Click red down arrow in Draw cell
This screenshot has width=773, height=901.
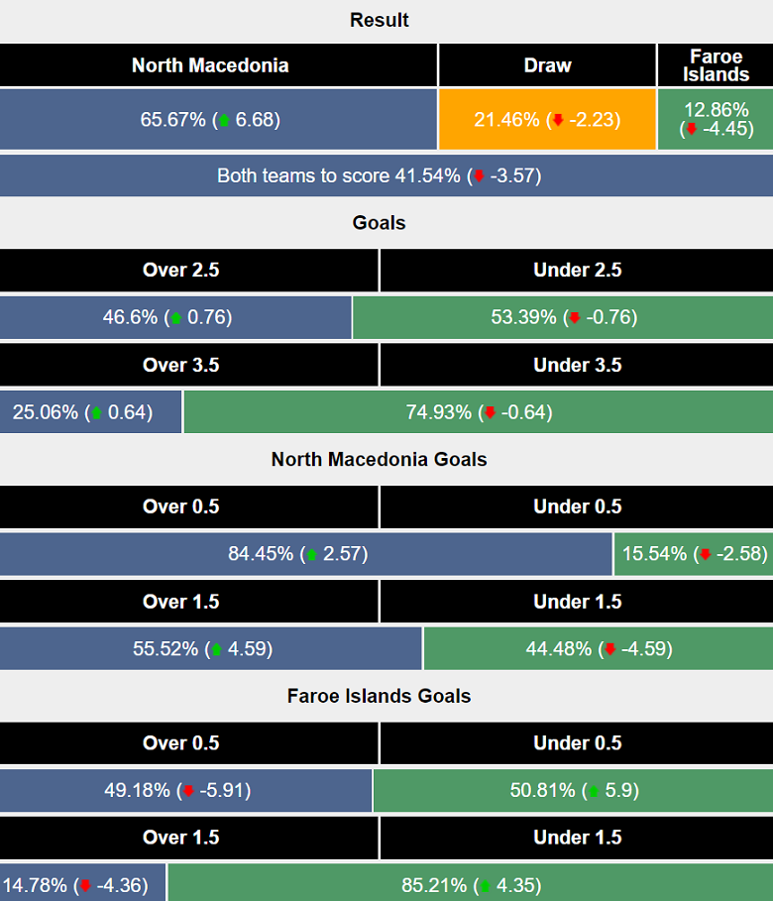point(558,120)
